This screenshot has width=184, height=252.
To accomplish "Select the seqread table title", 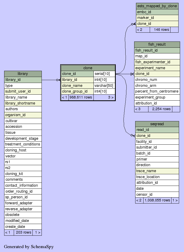I will coord(157,124).
